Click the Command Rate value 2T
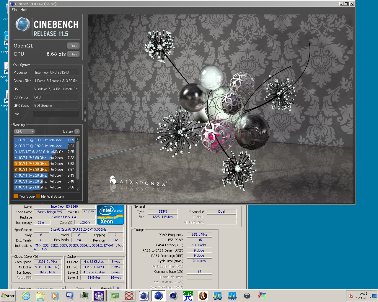 coord(199,272)
